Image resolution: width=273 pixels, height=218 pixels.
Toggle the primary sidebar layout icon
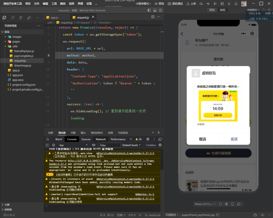click(149, 10)
